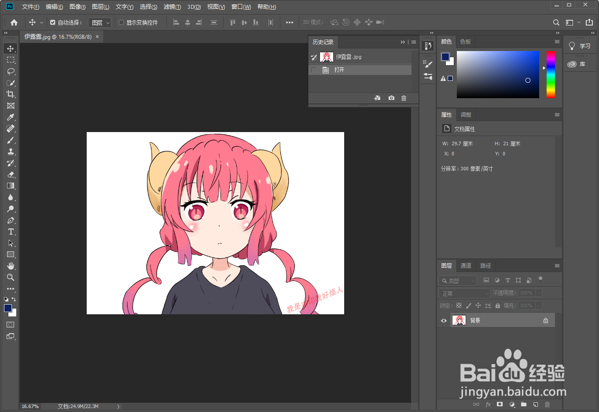Image resolution: width=599 pixels, height=412 pixels.
Task: Open the fill 填充 dropdown arrow
Action: coord(539,305)
